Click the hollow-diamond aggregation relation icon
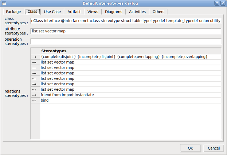 point(35,73)
